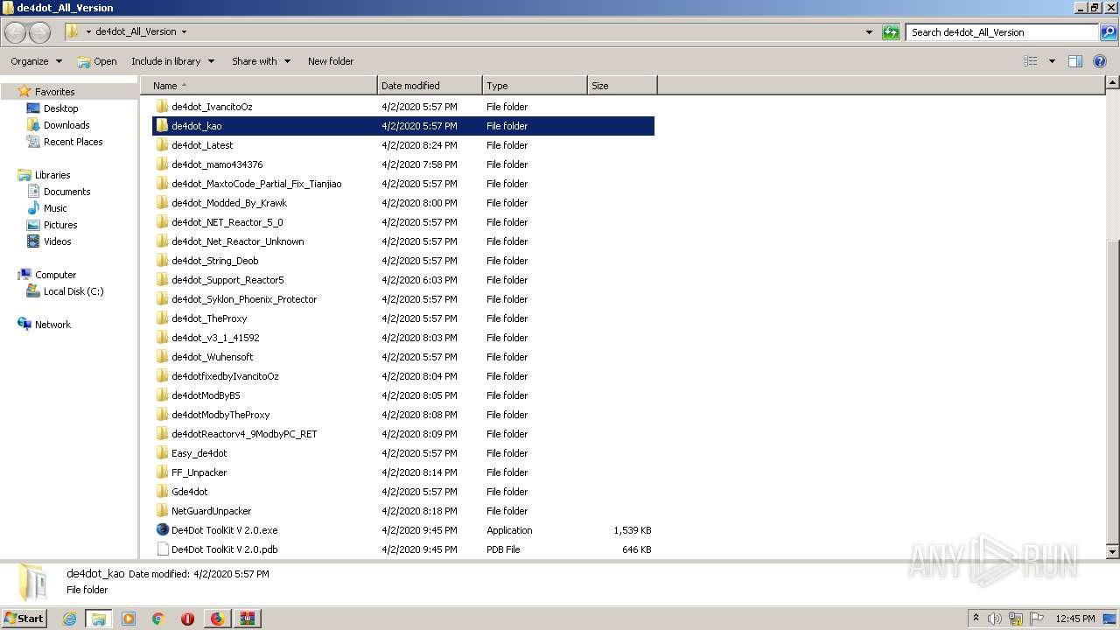Show hidden tray icons arrow

pyautogui.click(x=976, y=619)
